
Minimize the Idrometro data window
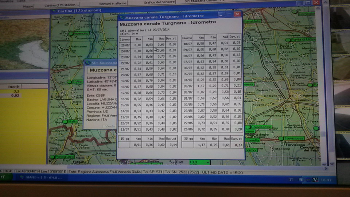tap(221, 15)
